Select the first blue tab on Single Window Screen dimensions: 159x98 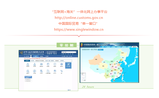(x=103, y=47)
